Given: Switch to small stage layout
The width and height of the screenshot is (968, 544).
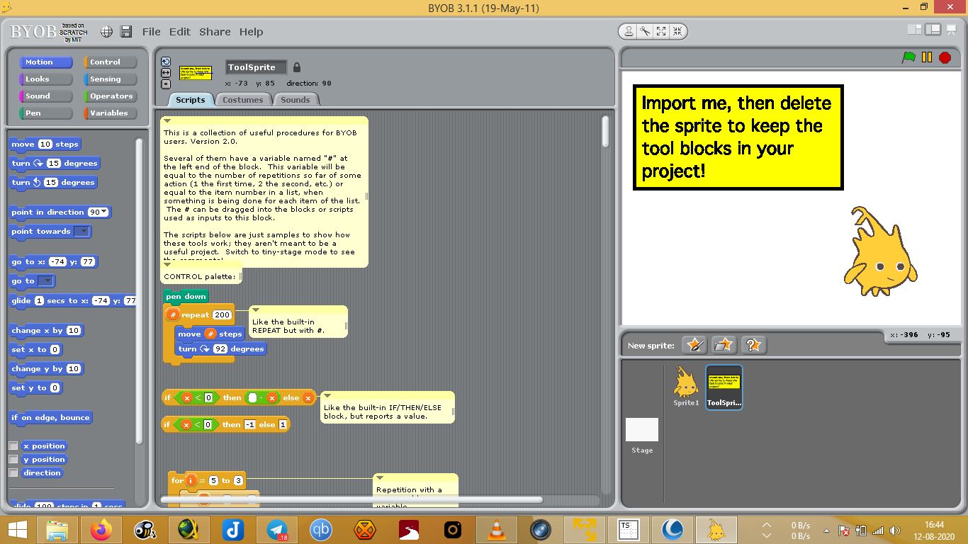Looking at the screenshot, I should [x=915, y=29].
